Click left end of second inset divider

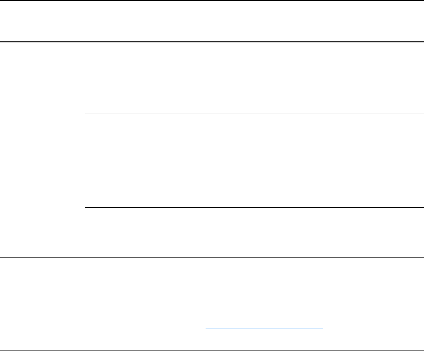[x=86, y=207]
